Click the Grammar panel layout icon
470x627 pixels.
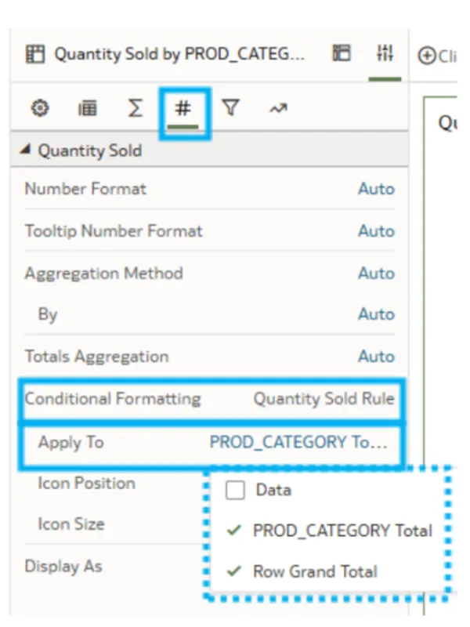342,53
